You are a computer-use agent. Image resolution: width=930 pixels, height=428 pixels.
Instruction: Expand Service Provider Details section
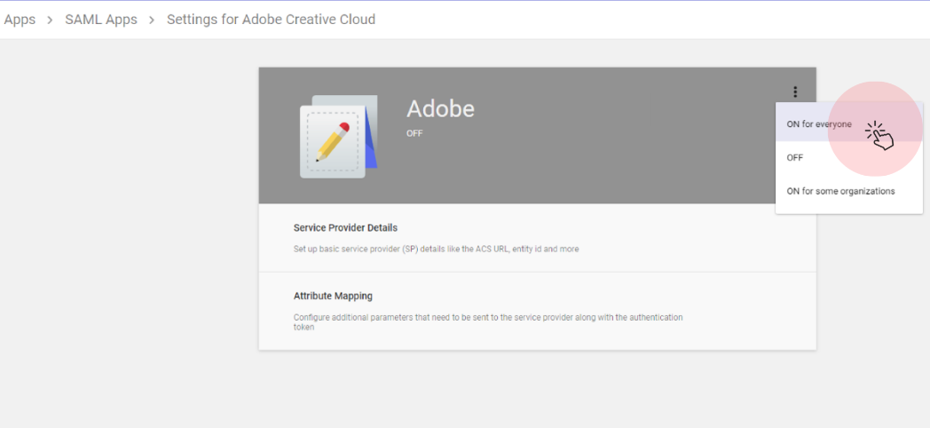coord(345,228)
